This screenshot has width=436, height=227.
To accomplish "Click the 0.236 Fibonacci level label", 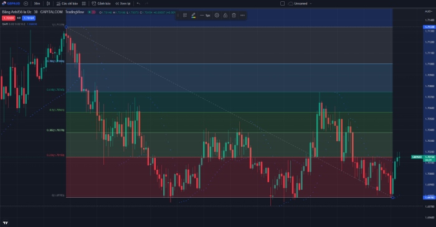I will click(x=55, y=155).
